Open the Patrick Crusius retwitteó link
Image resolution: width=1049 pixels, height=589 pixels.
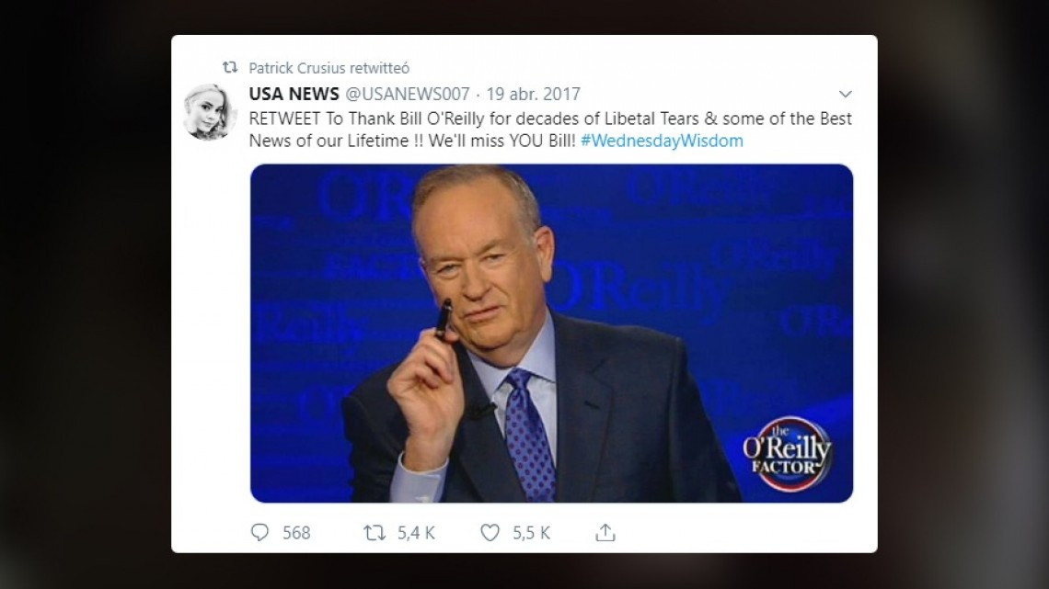coord(329,68)
